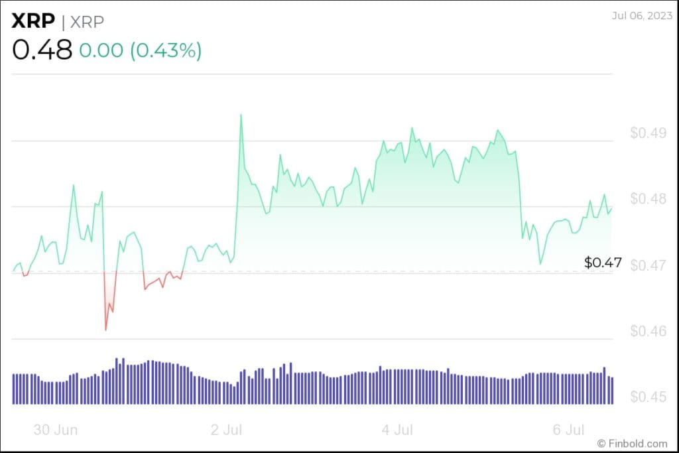Screen dimensions: 679x453
Task: Click the last point of price line
Action: [612, 208]
